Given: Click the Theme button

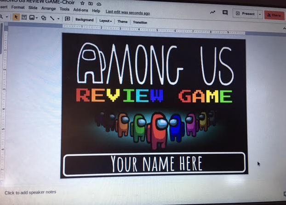Looking at the screenshot, I should (122, 22).
